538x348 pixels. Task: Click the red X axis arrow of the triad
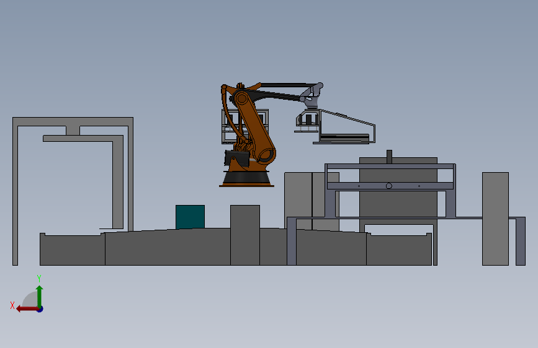click(x=27, y=309)
